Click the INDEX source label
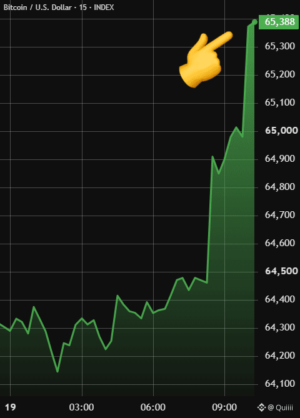The image size is (300, 418). coord(104,7)
